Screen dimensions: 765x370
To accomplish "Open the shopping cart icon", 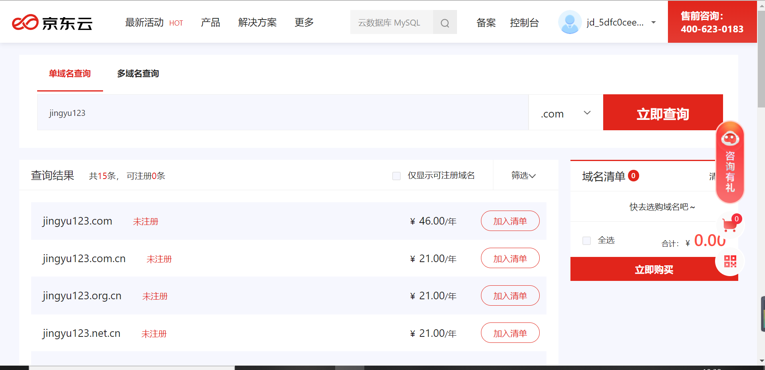I will point(729,225).
